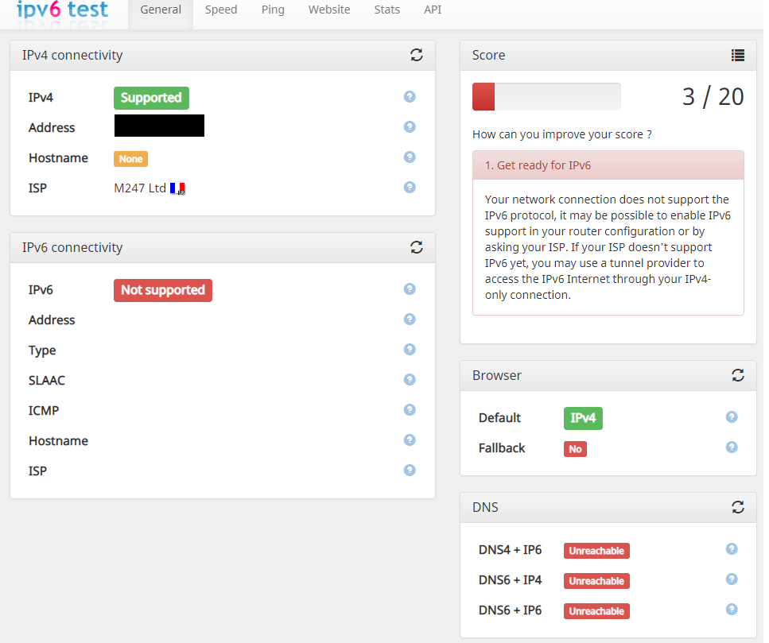The width and height of the screenshot is (769, 643).
Task: Refresh the Browser panel
Action: 737,375
